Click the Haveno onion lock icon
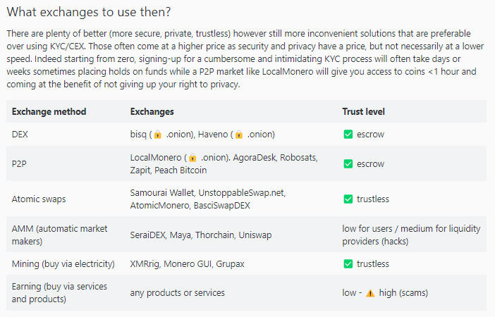 (x=239, y=135)
